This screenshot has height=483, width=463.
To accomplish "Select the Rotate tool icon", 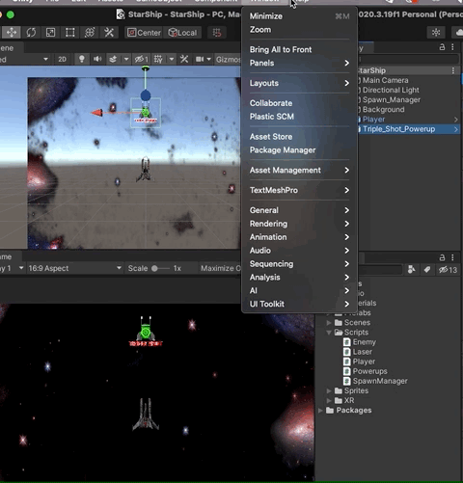I will (x=31, y=33).
